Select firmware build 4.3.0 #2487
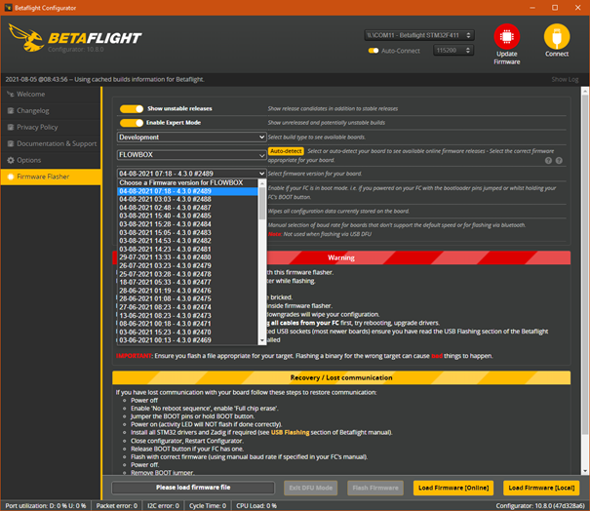The width and height of the screenshot is (590, 511). point(188,208)
